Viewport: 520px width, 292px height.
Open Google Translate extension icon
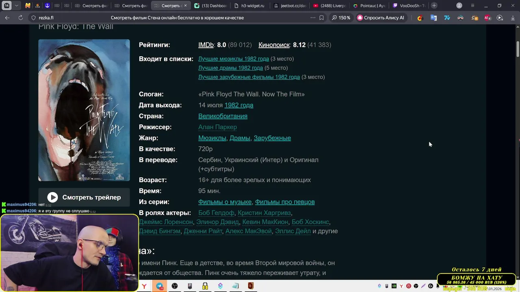(x=433, y=18)
